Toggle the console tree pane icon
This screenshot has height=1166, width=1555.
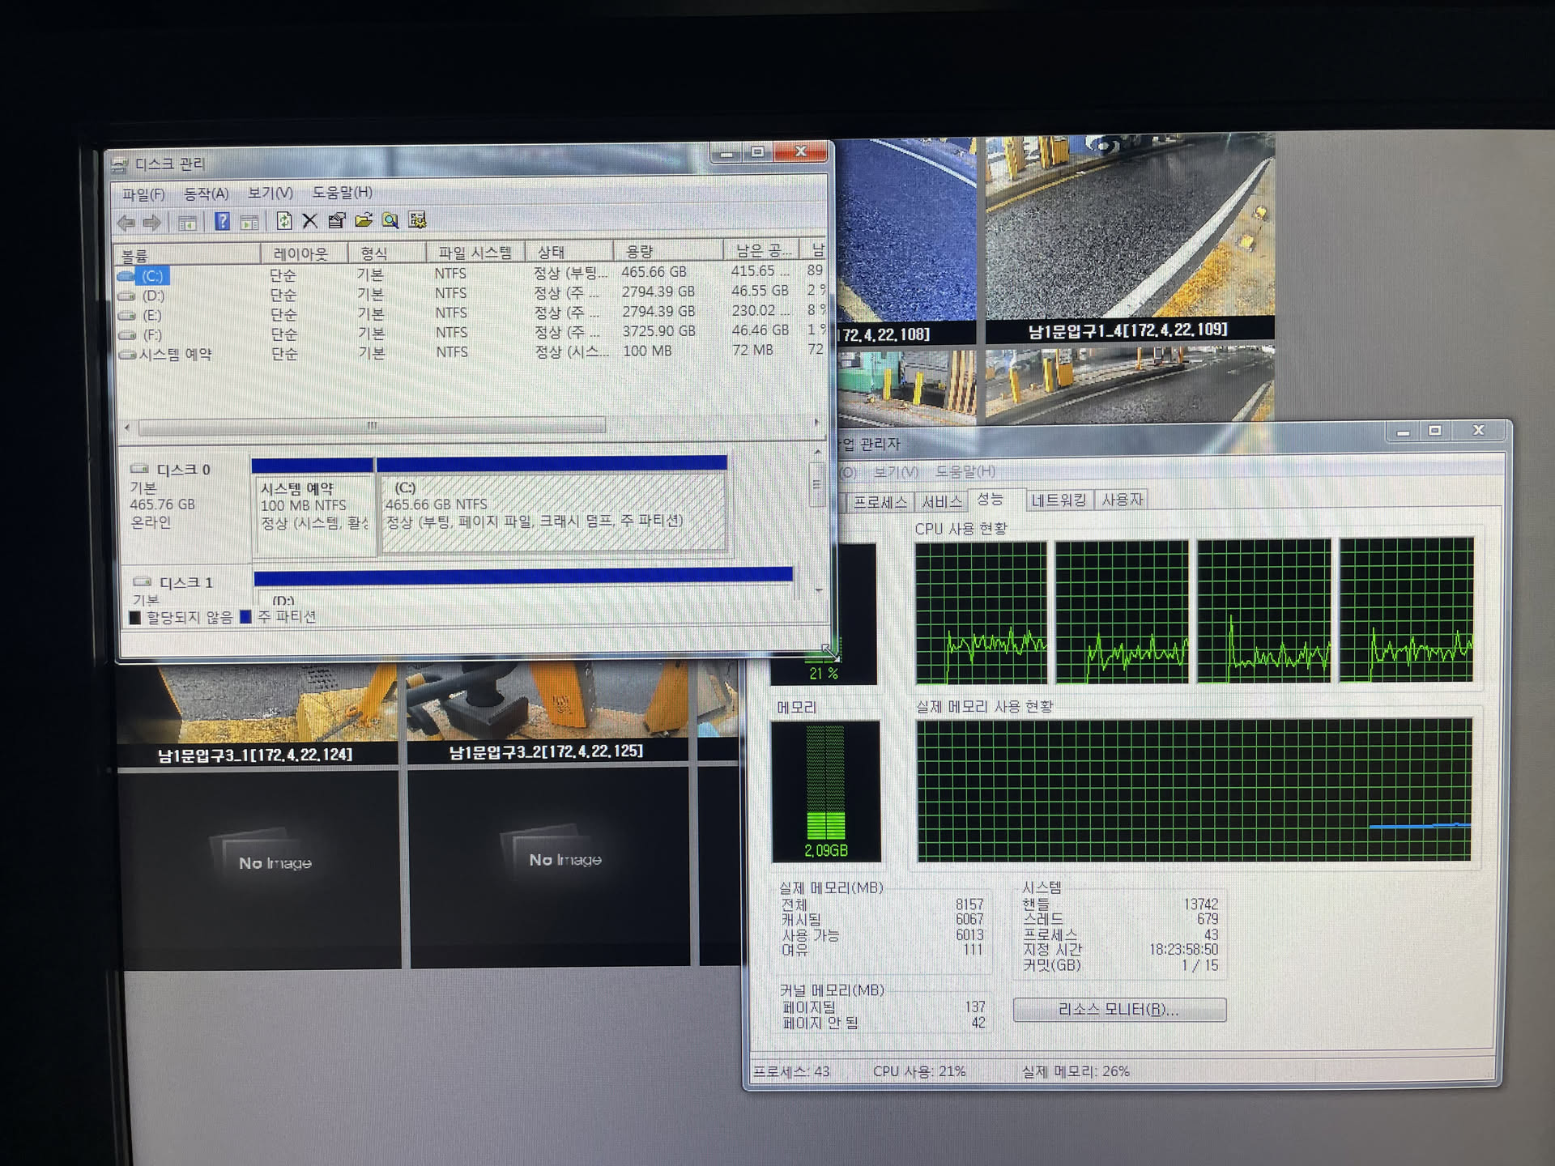[187, 222]
